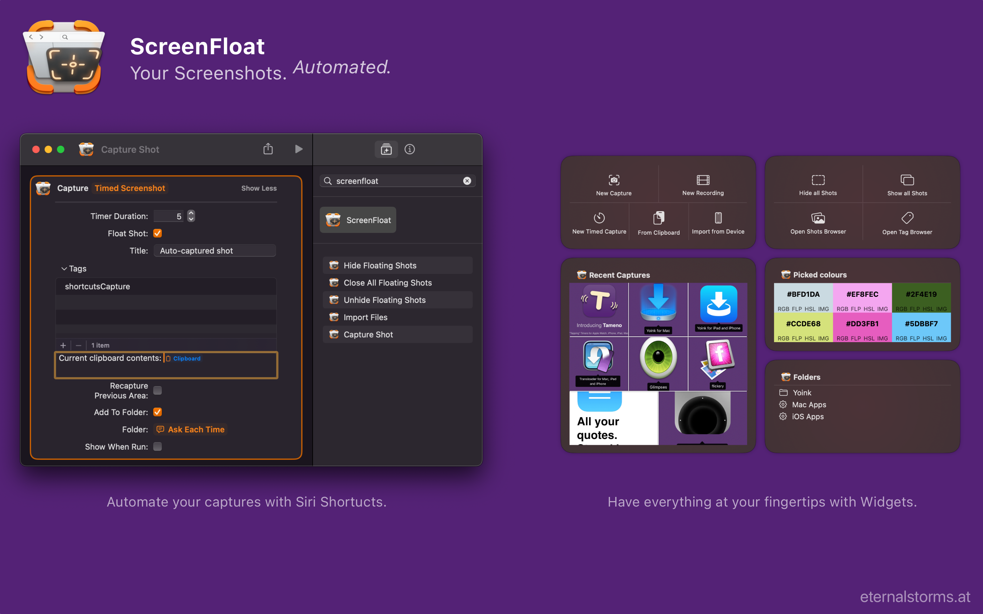
Task: Add the Capture Shot action
Action: click(397, 334)
